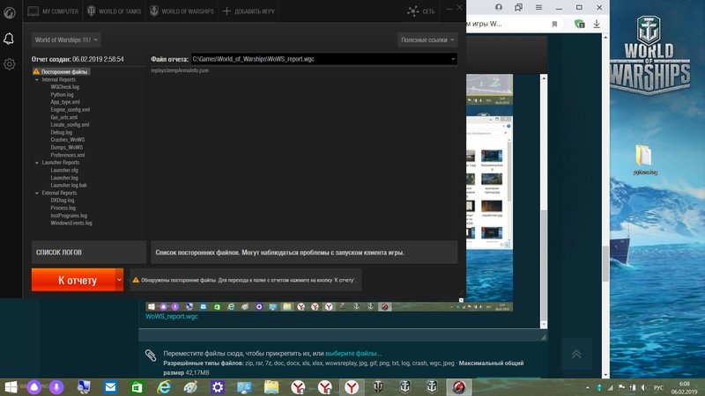705x396 pixels.
Task: Open Windows Start button
Action: pos(11,387)
